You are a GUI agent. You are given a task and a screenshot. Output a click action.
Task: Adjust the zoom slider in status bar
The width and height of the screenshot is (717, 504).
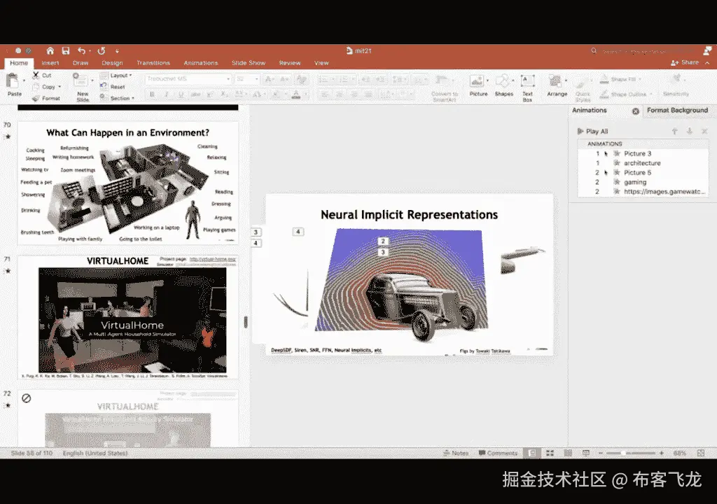(631, 453)
